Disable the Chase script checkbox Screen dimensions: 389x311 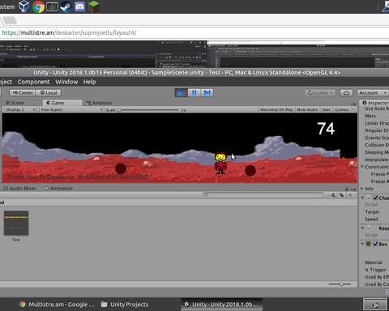375,198
